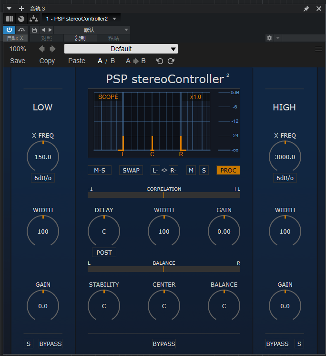
Task: Open the gear settings icon
Action: click(269, 38)
